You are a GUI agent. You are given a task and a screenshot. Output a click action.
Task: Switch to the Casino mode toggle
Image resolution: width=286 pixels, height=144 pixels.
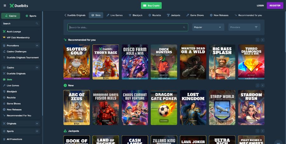click(10, 16)
